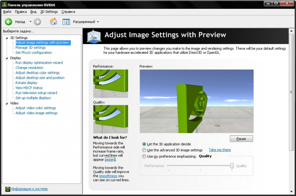The width and height of the screenshot is (296, 196).
Task: Open the Вид menu
Action: [x=33, y=12]
